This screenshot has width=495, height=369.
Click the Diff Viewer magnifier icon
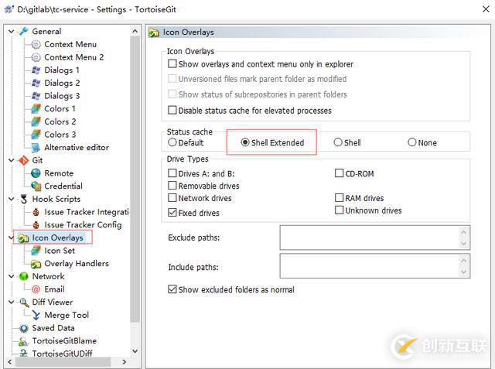click(24, 302)
